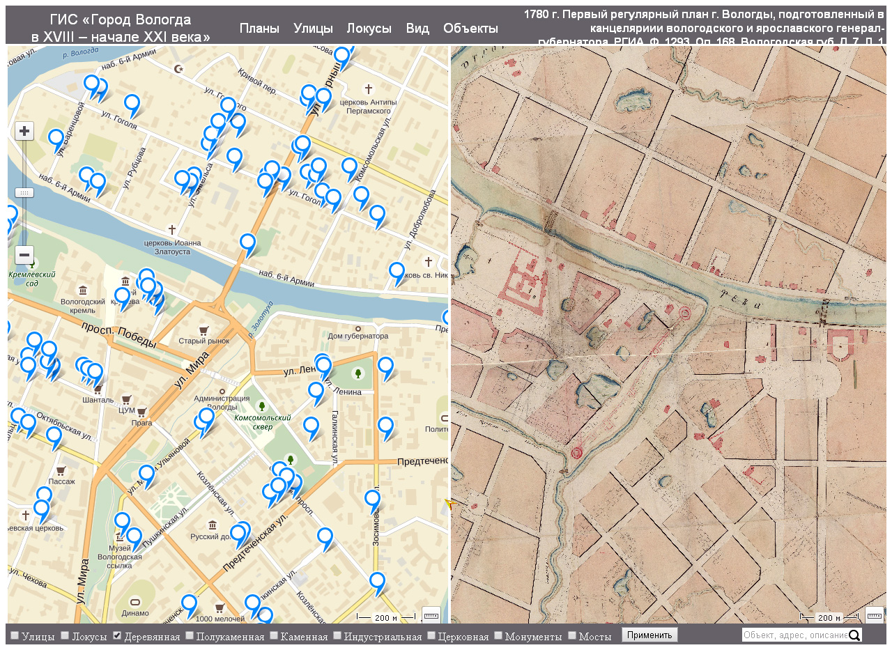Click the ruler tool on the modern map
The height and width of the screenshot is (650, 892).
(x=431, y=615)
